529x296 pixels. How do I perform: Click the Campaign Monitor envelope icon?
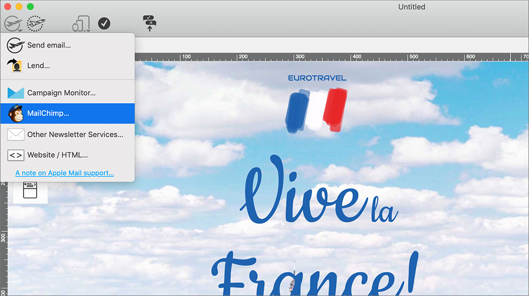(16, 93)
